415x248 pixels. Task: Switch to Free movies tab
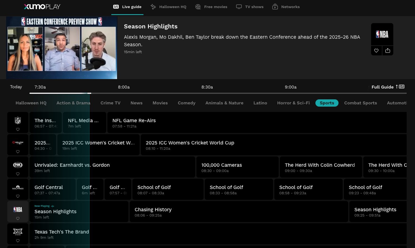tap(211, 7)
